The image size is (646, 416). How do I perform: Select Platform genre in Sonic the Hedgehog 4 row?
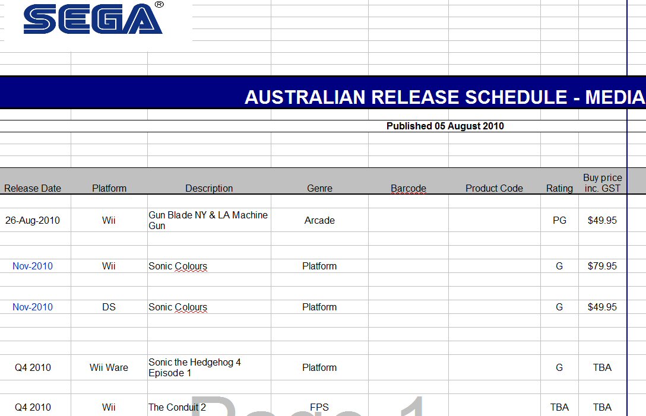tap(319, 367)
